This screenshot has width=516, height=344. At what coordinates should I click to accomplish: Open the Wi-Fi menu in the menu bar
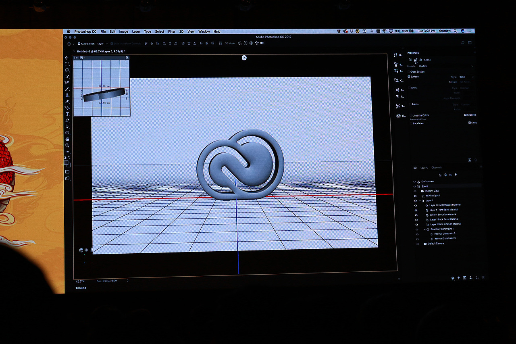(384, 31)
